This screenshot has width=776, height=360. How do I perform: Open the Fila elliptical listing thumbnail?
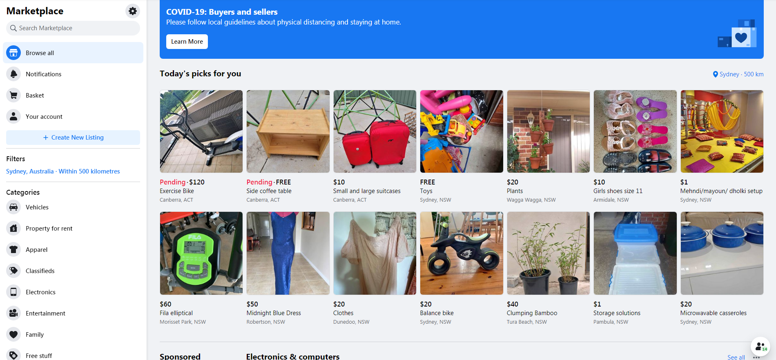[x=201, y=253]
